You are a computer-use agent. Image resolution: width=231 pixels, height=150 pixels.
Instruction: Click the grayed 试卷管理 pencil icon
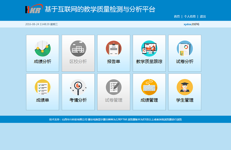click(x=114, y=87)
